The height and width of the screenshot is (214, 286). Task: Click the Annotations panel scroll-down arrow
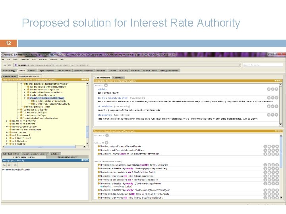click(x=280, y=125)
